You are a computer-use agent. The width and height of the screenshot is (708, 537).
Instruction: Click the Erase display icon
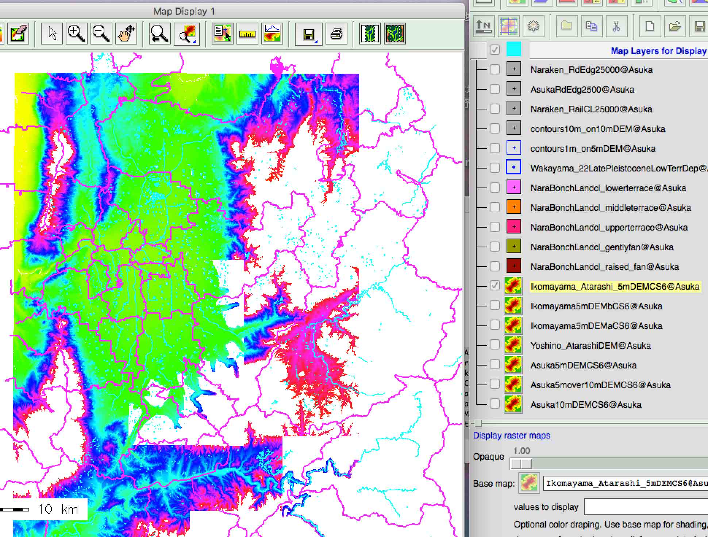click(x=19, y=34)
